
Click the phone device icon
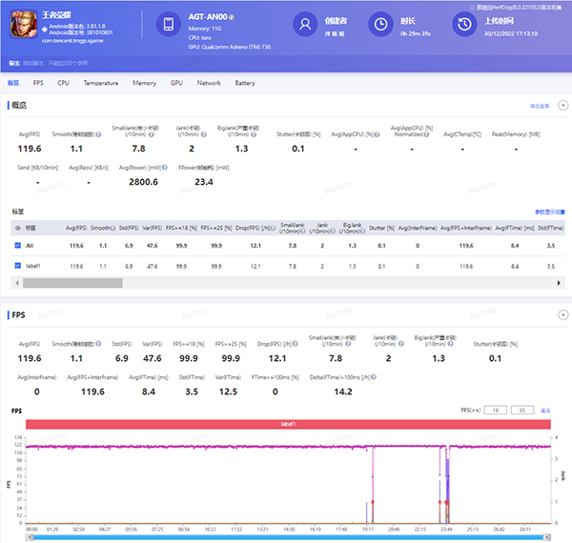coord(168,25)
